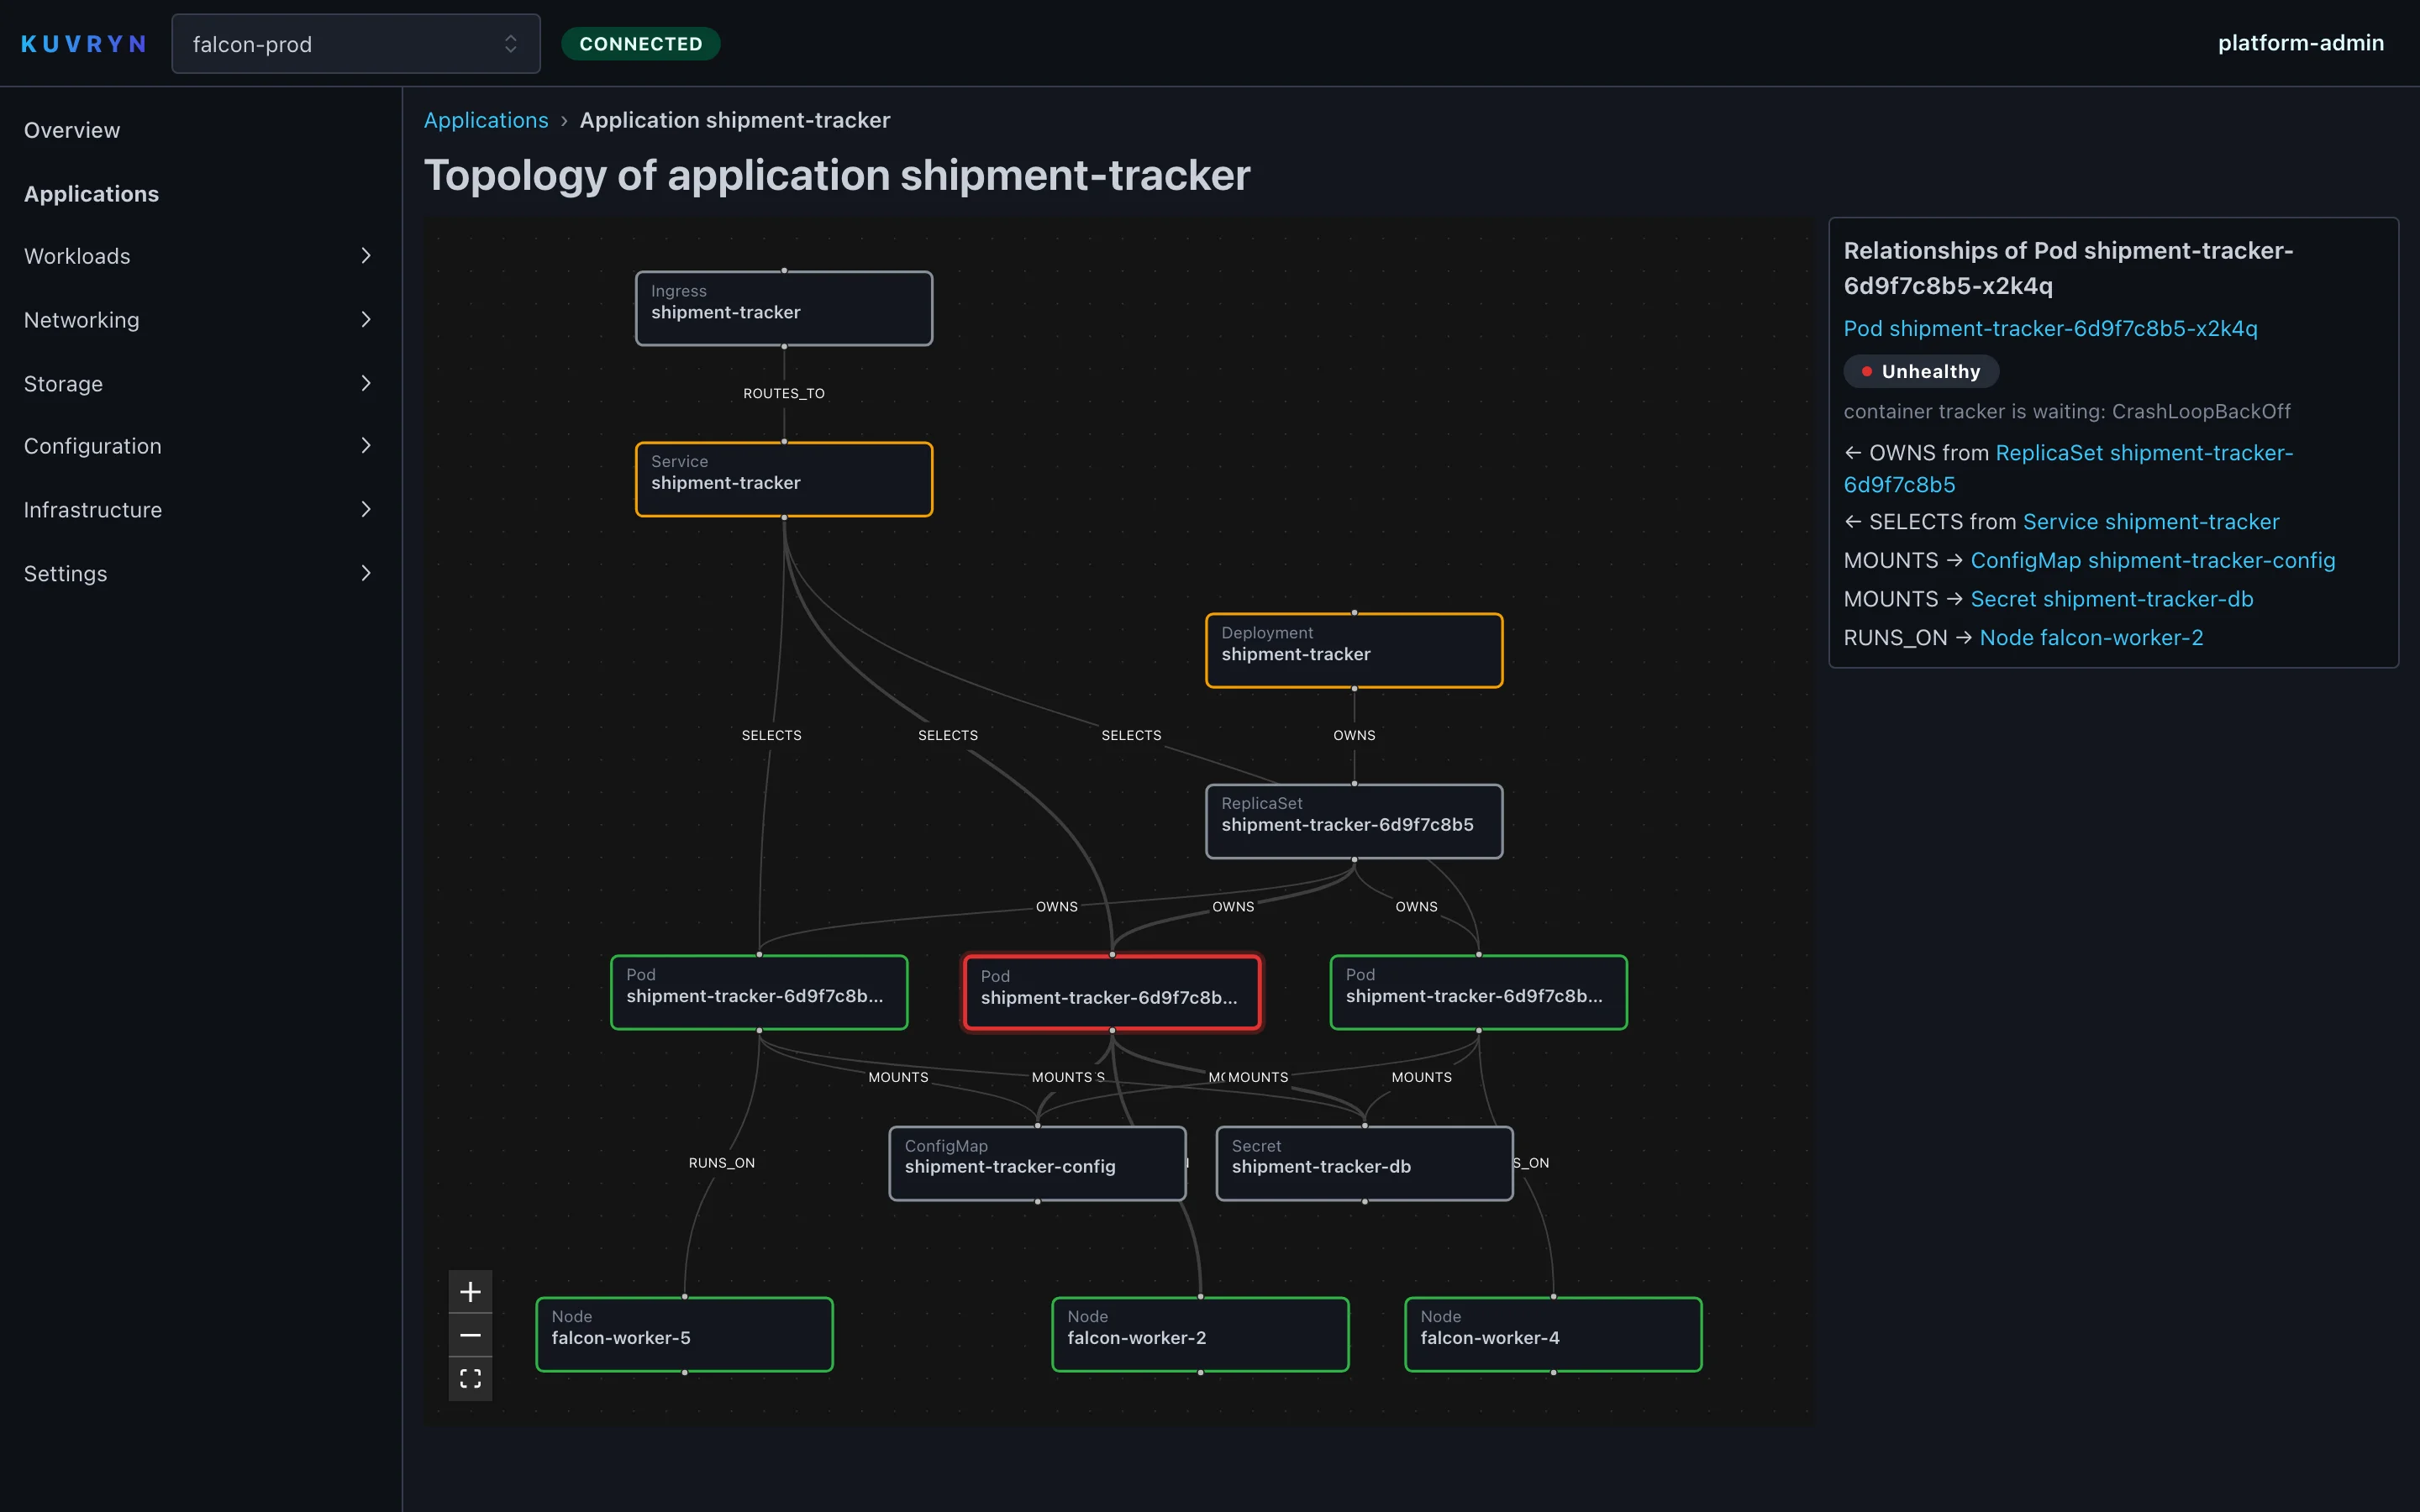Image resolution: width=2420 pixels, height=1512 pixels.
Task: Select the falcon-worker-5 Node box
Action: point(685,1334)
